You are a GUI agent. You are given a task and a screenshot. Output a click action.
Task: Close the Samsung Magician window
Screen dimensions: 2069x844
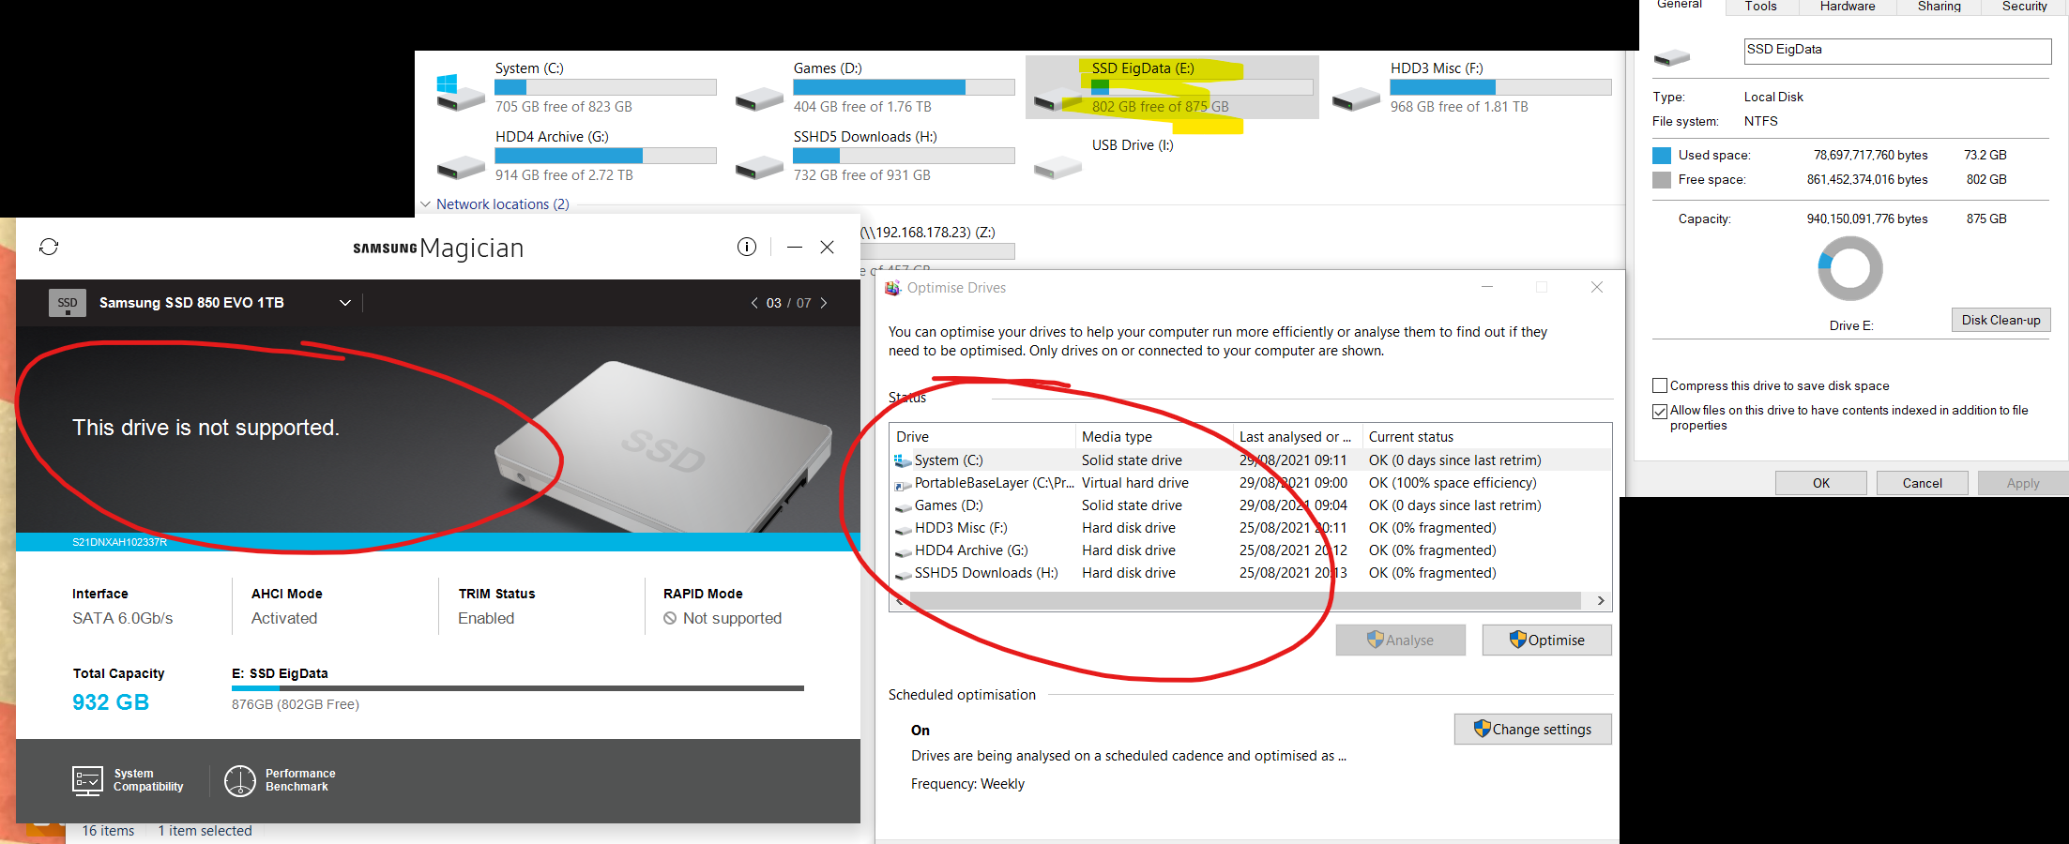[x=827, y=247]
